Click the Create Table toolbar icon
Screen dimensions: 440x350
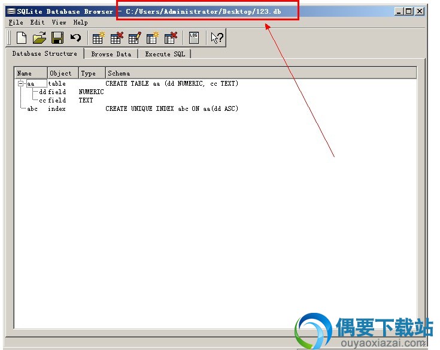tap(98, 38)
